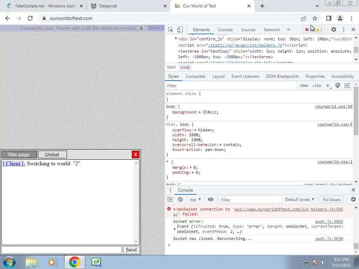359x269 pixels.
Task: Open the Layout pane tab
Action: pyautogui.click(x=218, y=76)
